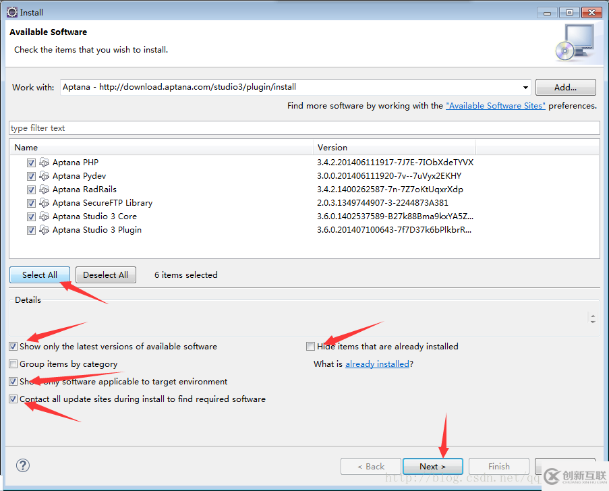Click version 3.4.2.1400262587-7n-7Z7oKtUqxrXdp
The width and height of the screenshot is (609, 491).
coord(390,189)
